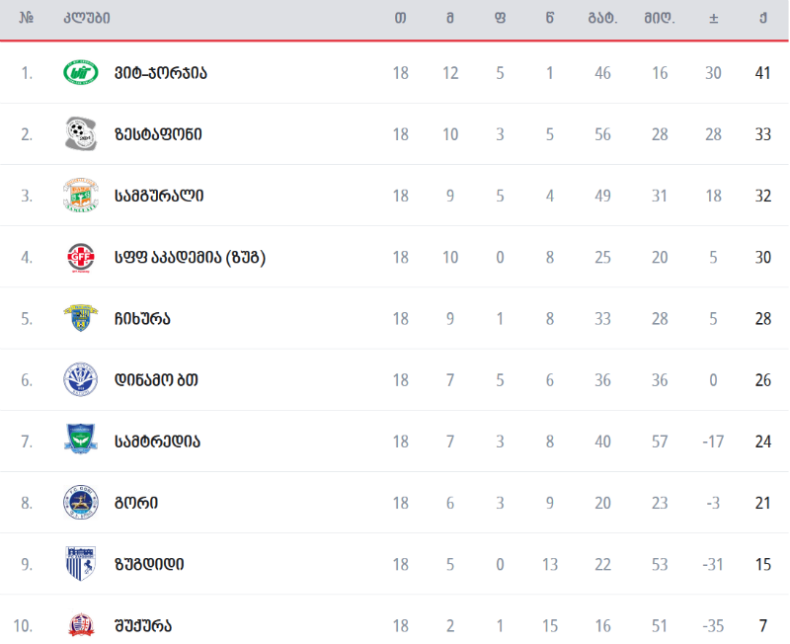The width and height of the screenshot is (790, 644).
Task: Click the ქ points column header
Action: click(763, 18)
